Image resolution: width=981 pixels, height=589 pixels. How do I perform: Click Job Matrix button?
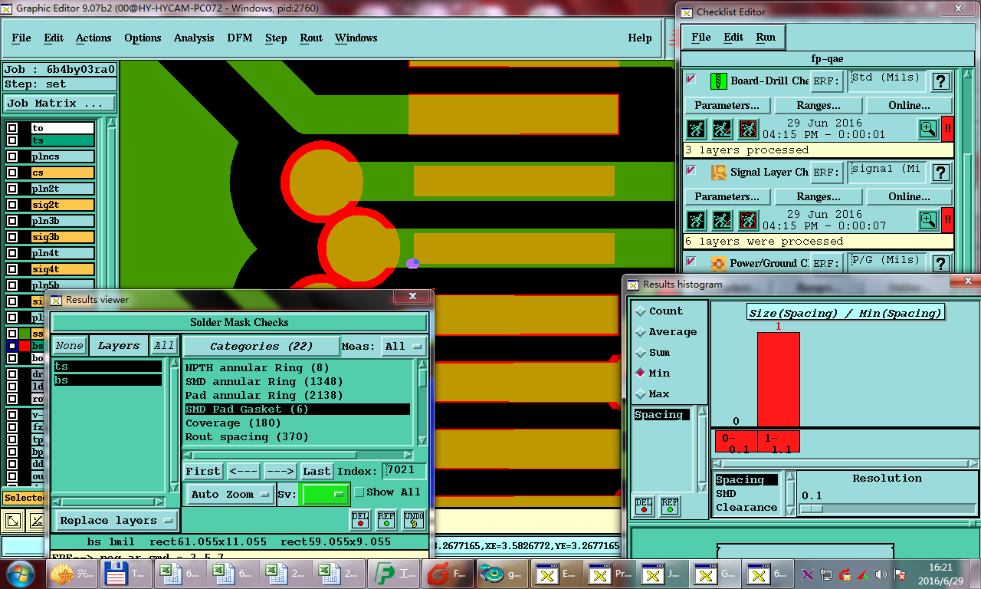[60, 104]
